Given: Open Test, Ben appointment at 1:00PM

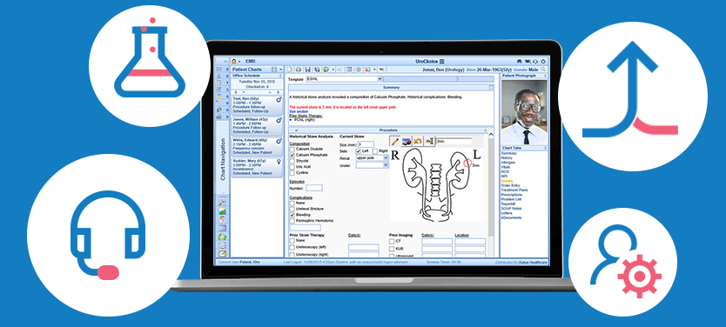Looking at the screenshot, I should [257, 105].
